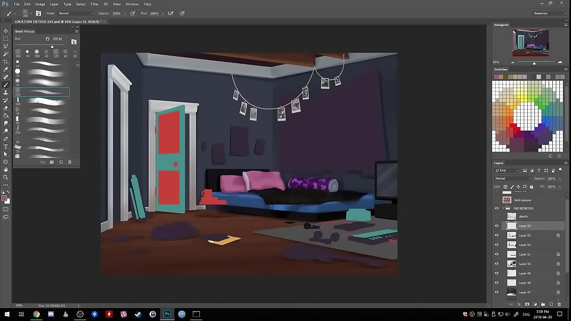
Task: Select Layer 50 in the Layers panel
Action: click(525, 264)
